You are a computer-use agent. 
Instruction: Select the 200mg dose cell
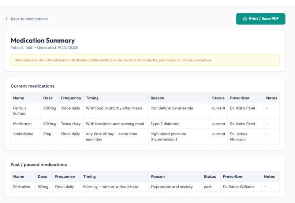pos(50,111)
